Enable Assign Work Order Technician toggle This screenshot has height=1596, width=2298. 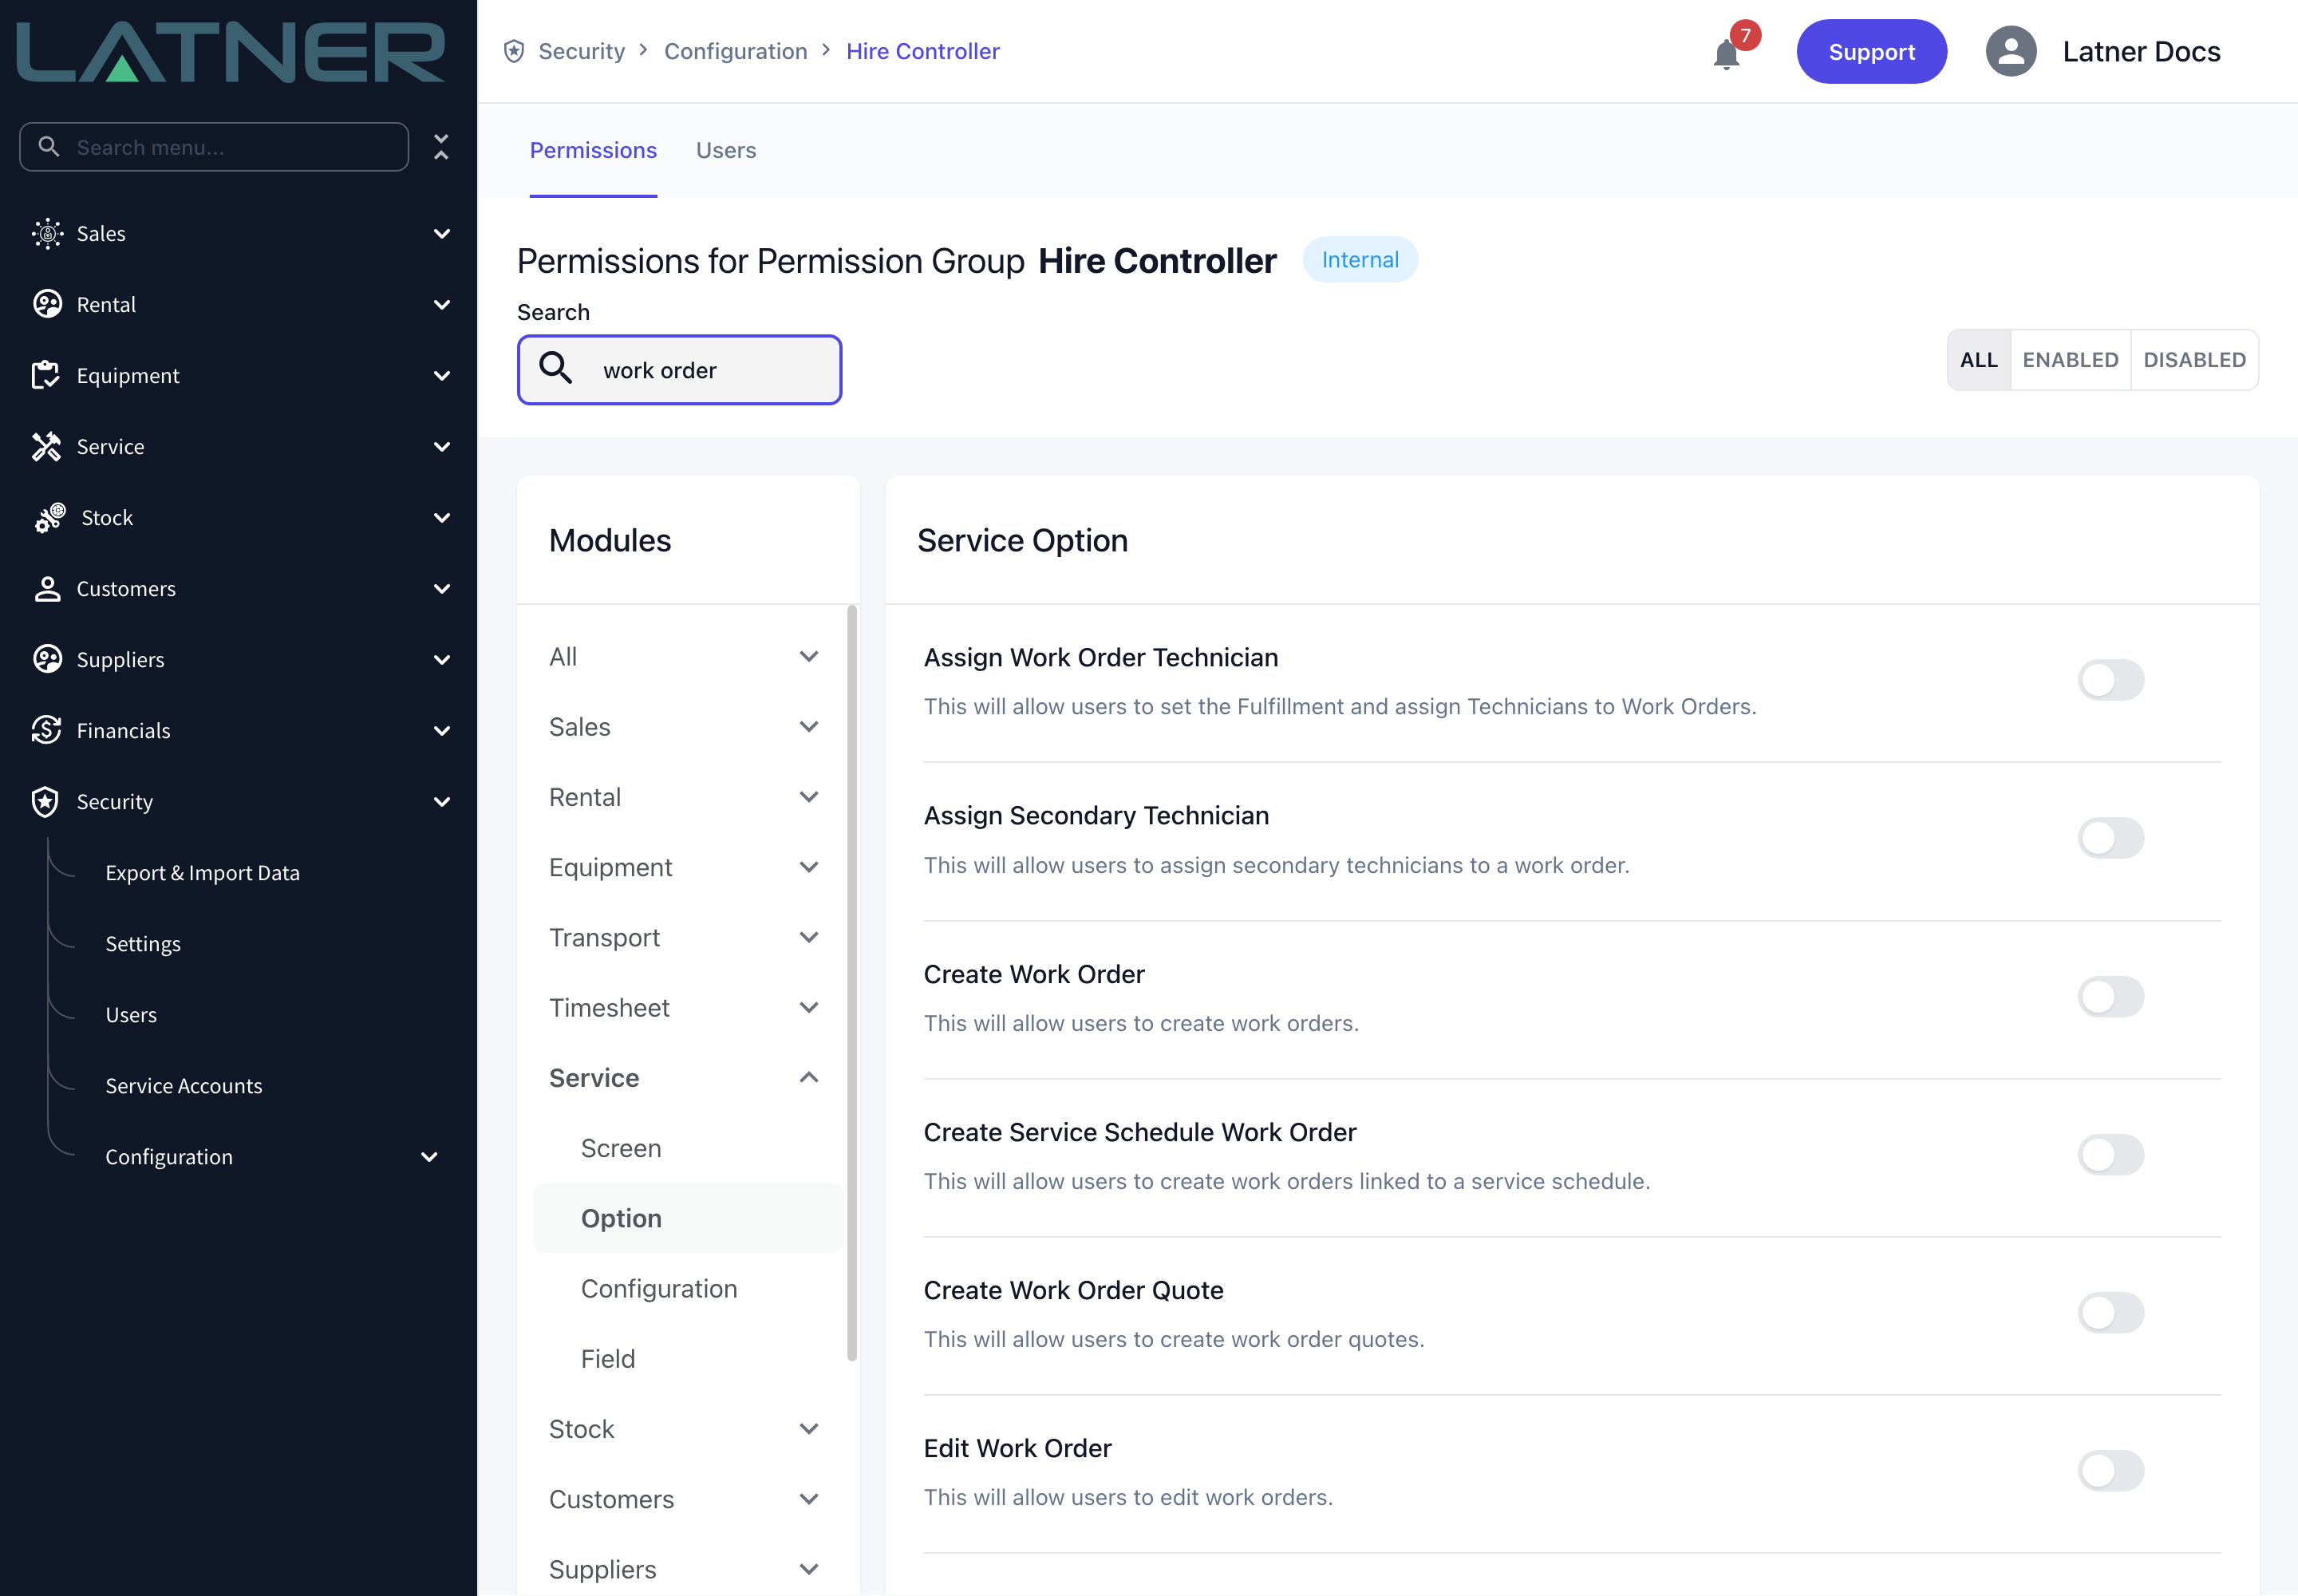tap(2111, 680)
